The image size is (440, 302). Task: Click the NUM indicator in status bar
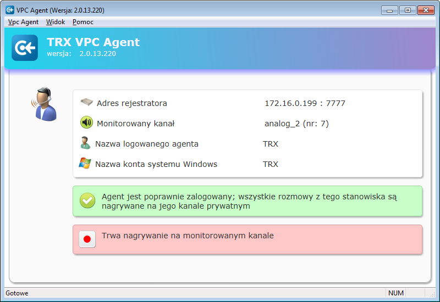pos(396,293)
